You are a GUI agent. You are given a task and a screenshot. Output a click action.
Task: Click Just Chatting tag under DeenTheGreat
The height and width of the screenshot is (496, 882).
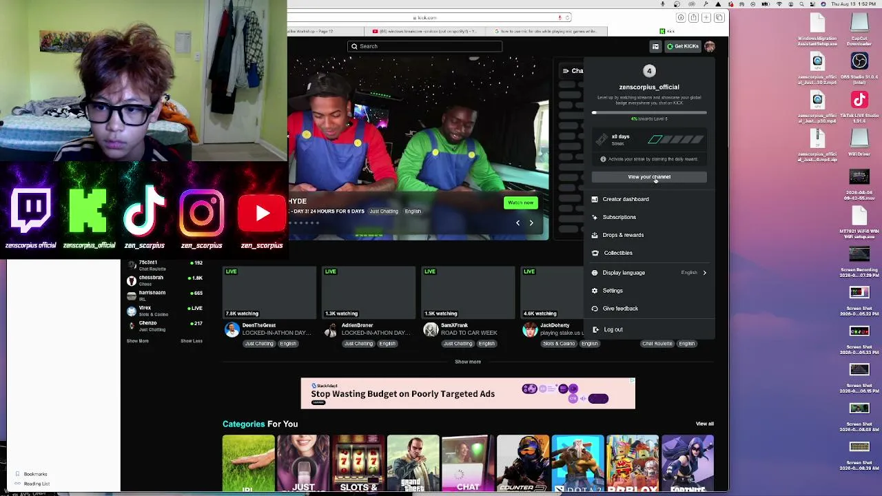click(x=259, y=344)
